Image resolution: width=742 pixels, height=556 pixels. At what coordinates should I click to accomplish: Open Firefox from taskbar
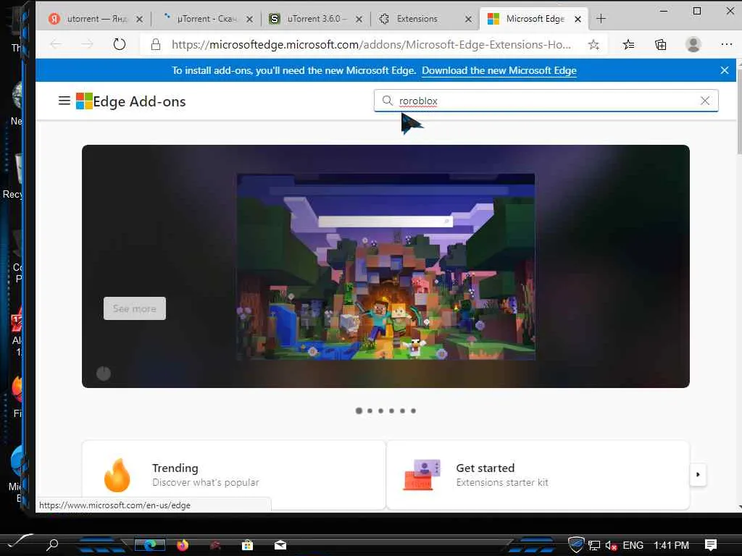tap(182, 545)
